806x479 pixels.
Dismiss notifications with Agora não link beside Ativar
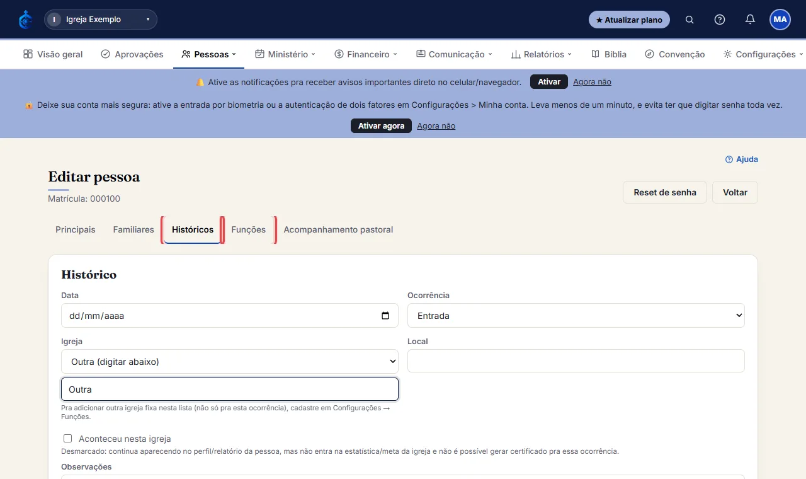pyautogui.click(x=592, y=82)
